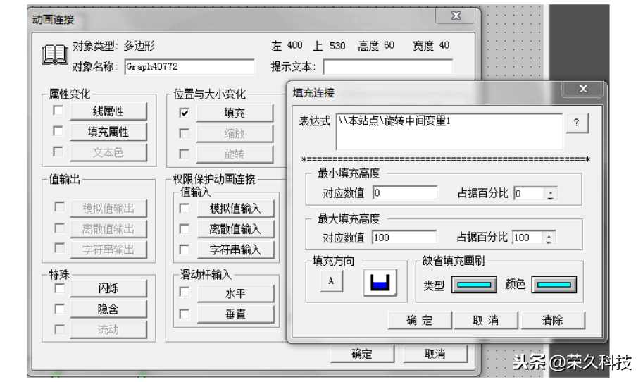Adjust the maximum fill percentage spinner
This screenshot has width=643, height=382.
(549, 238)
